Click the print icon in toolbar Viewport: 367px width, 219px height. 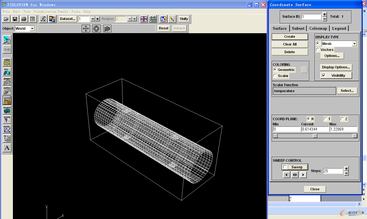24,19
